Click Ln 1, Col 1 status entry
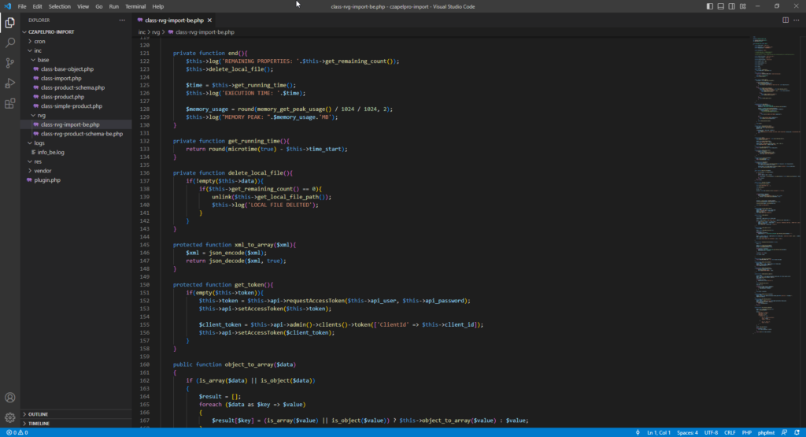The width and height of the screenshot is (806, 437). 659,433
